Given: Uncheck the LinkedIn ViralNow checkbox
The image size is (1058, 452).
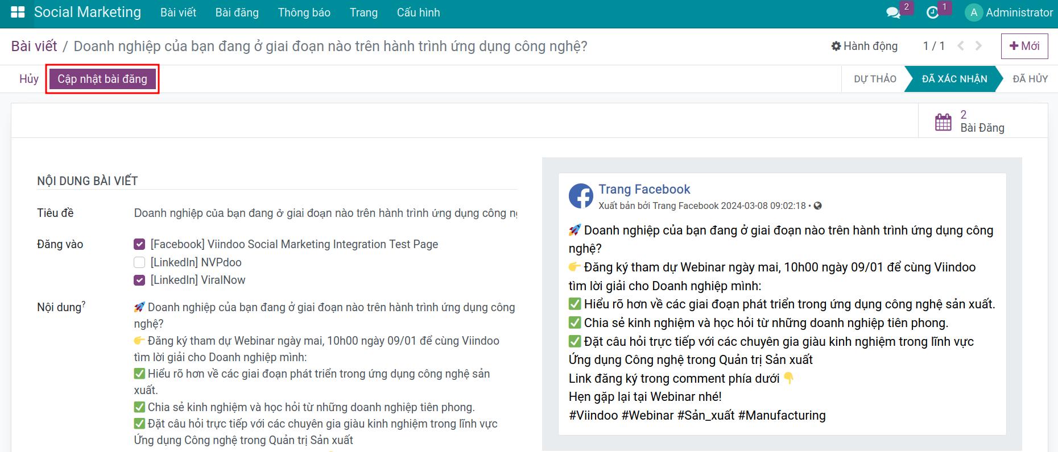Looking at the screenshot, I should pyautogui.click(x=139, y=280).
